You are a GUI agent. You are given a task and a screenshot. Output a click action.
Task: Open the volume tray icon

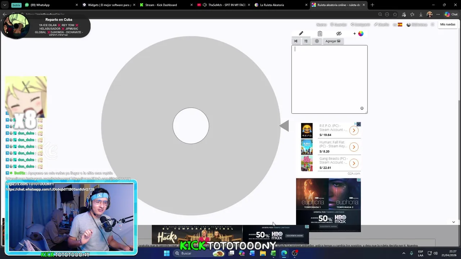(435, 253)
